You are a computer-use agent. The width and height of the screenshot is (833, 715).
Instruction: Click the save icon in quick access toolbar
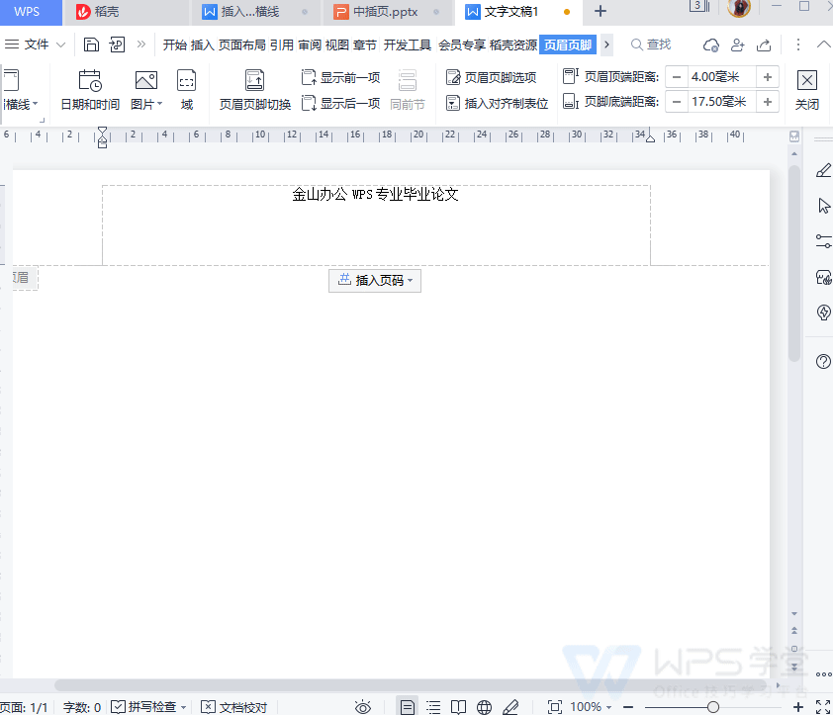point(91,45)
